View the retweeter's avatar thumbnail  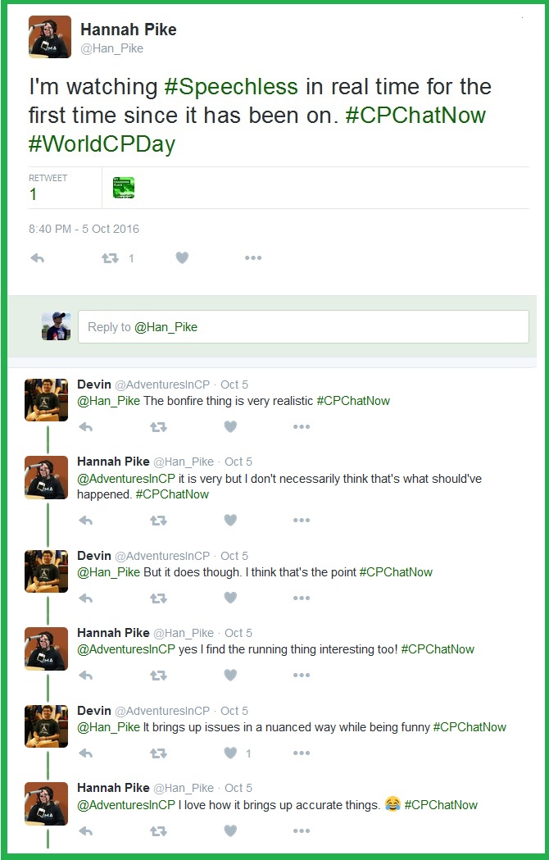pyautogui.click(x=124, y=188)
